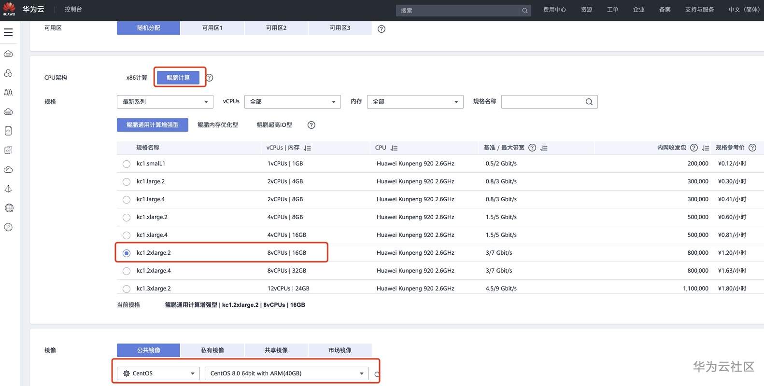Open the stacked disk backup sidebar icon
The image size is (764, 386).
8,150
